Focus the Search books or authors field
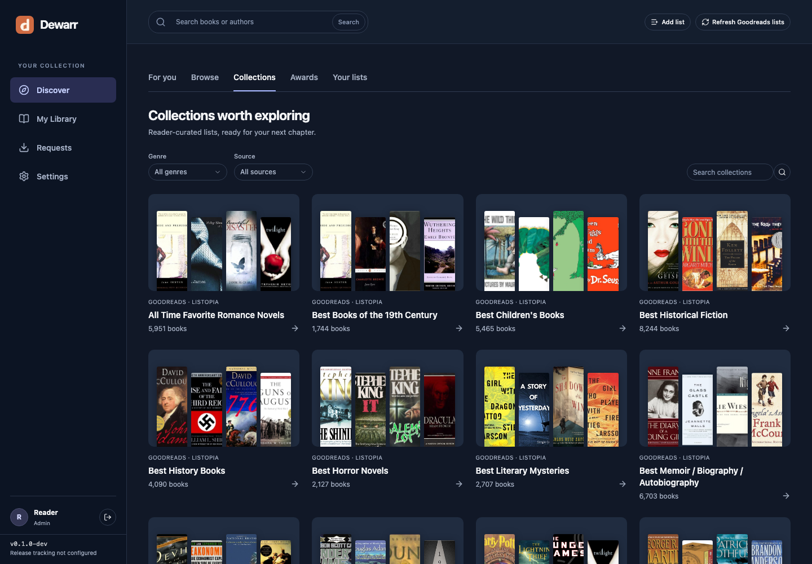The image size is (812, 564). point(251,22)
